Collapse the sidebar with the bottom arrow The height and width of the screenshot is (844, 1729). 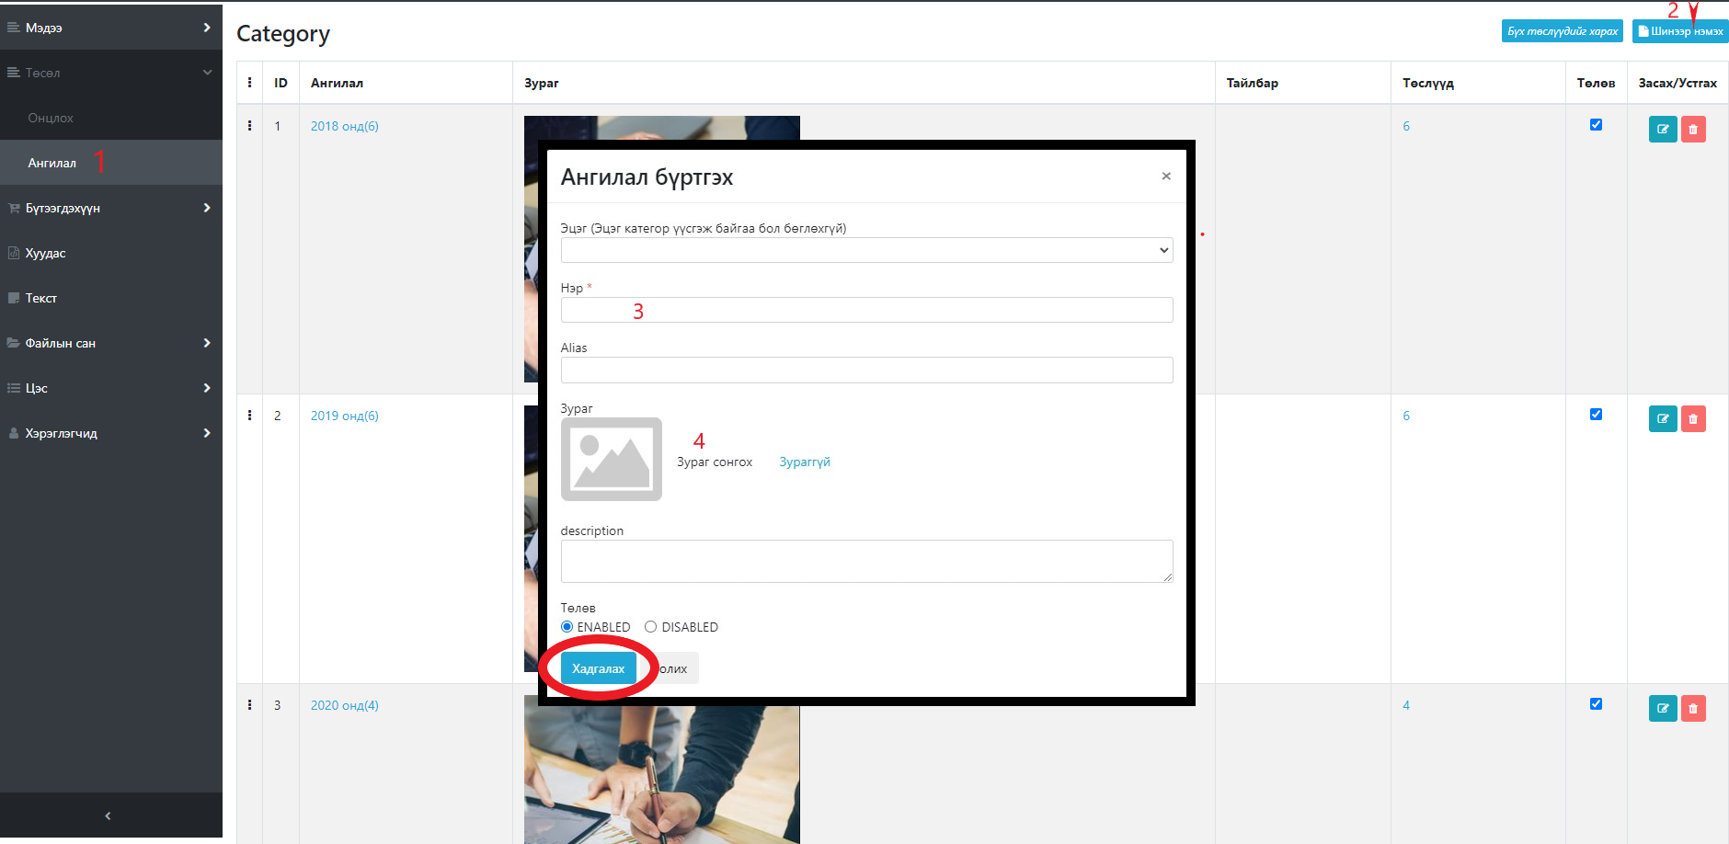(x=109, y=815)
